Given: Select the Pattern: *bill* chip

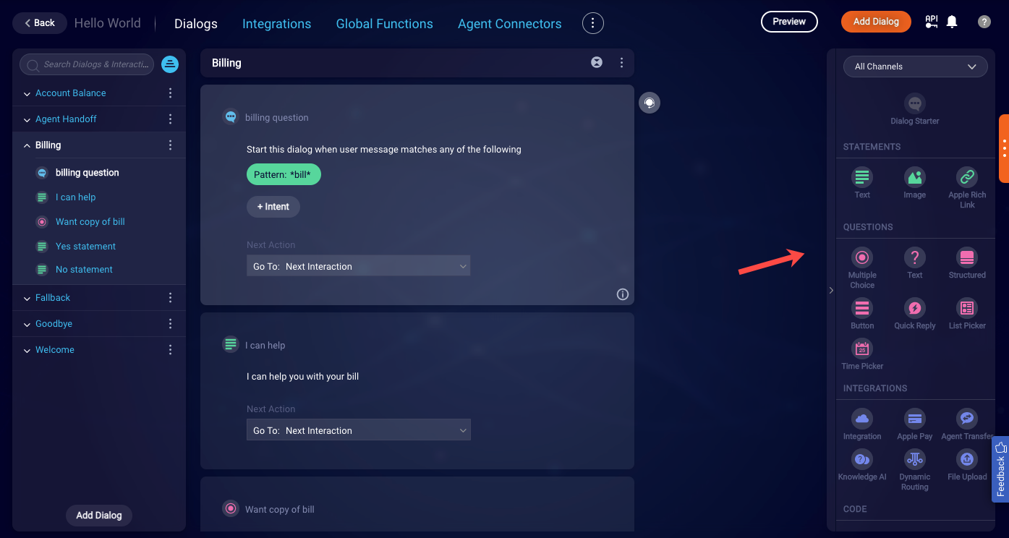Looking at the screenshot, I should 284,175.
